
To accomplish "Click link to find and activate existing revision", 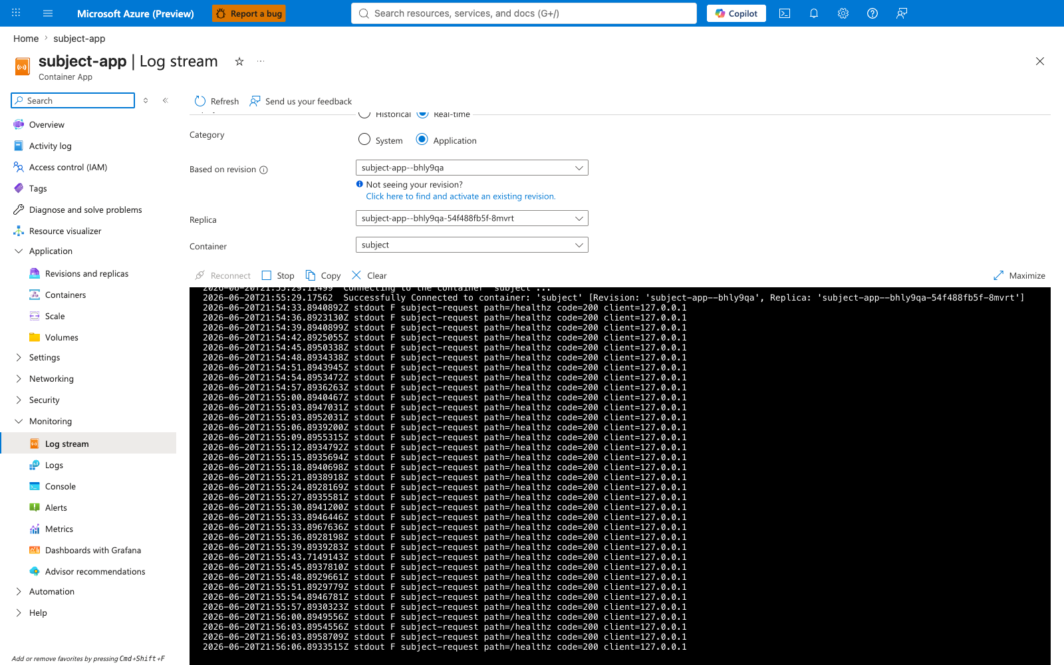I will [x=460, y=196].
